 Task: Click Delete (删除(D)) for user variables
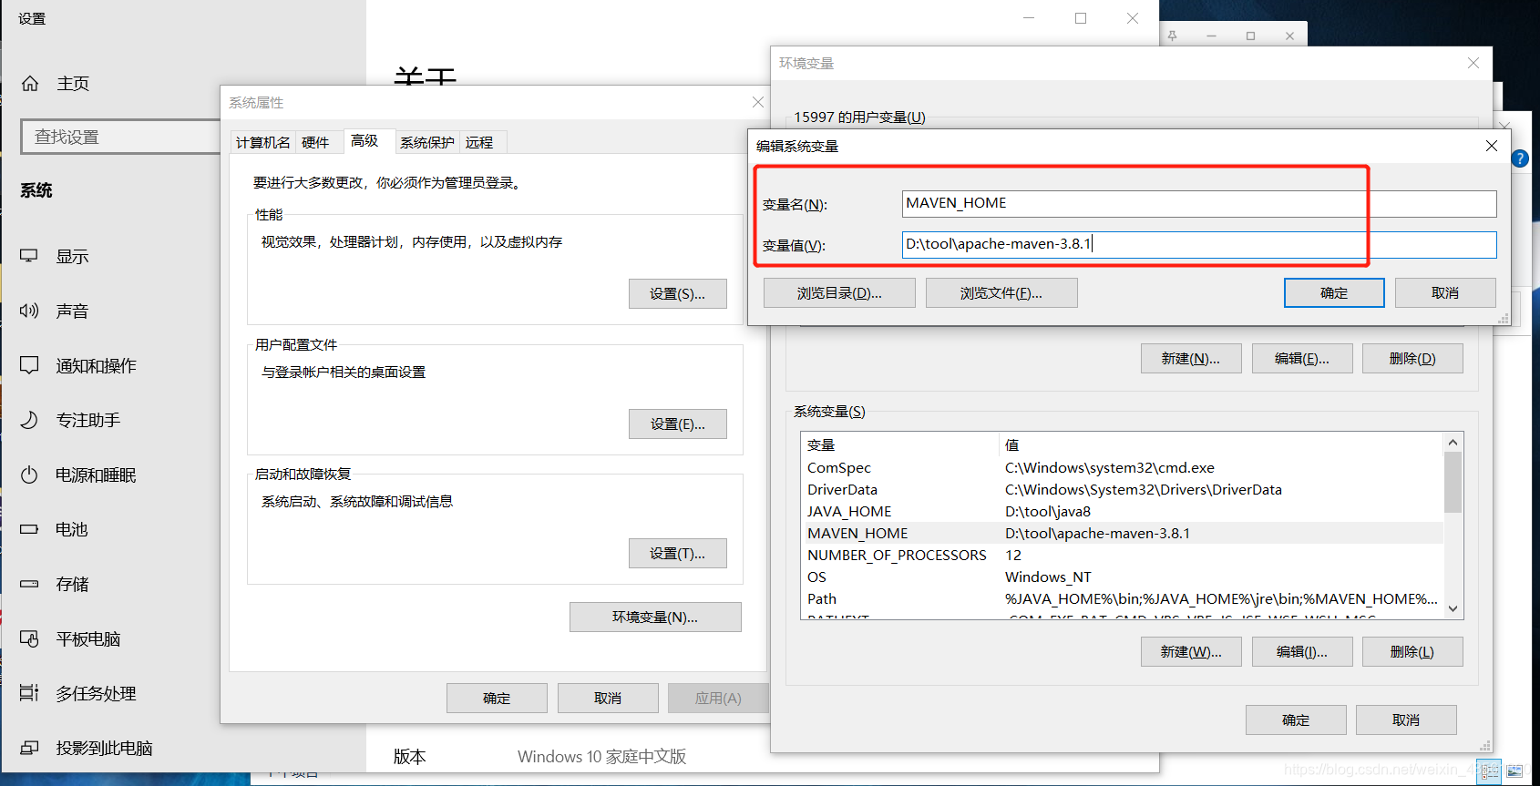point(1412,359)
